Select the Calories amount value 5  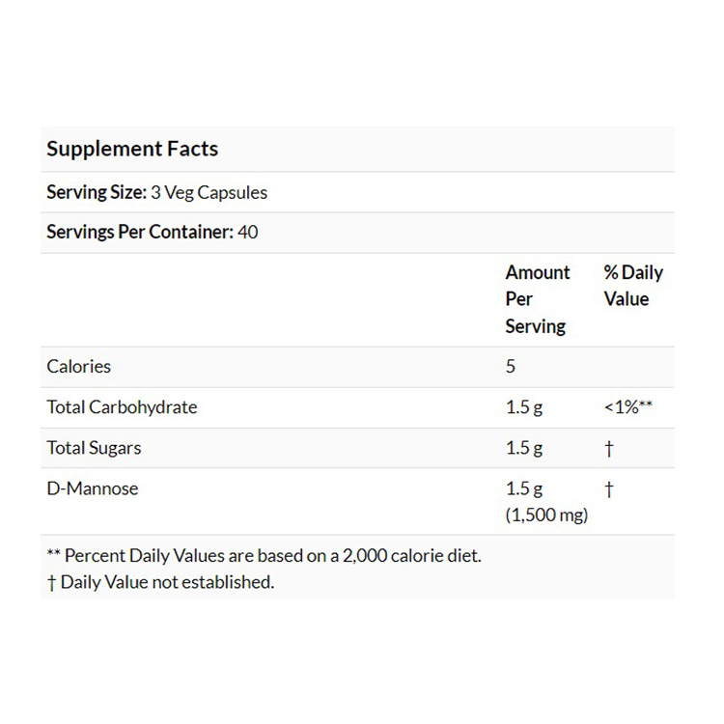511,367
